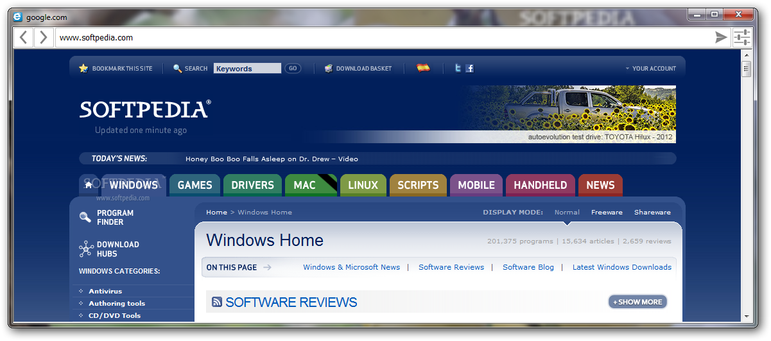Open Softpedia's Twitter icon

[x=458, y=68]
